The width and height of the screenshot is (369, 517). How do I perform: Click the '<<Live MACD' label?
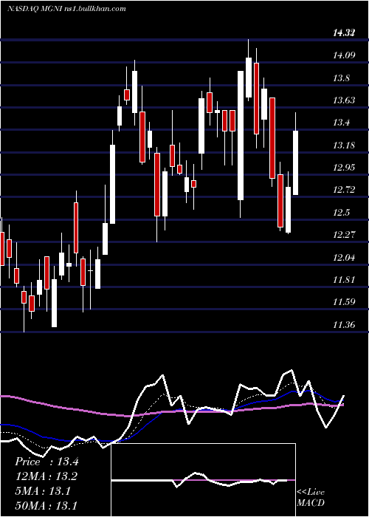pos(311,497)
